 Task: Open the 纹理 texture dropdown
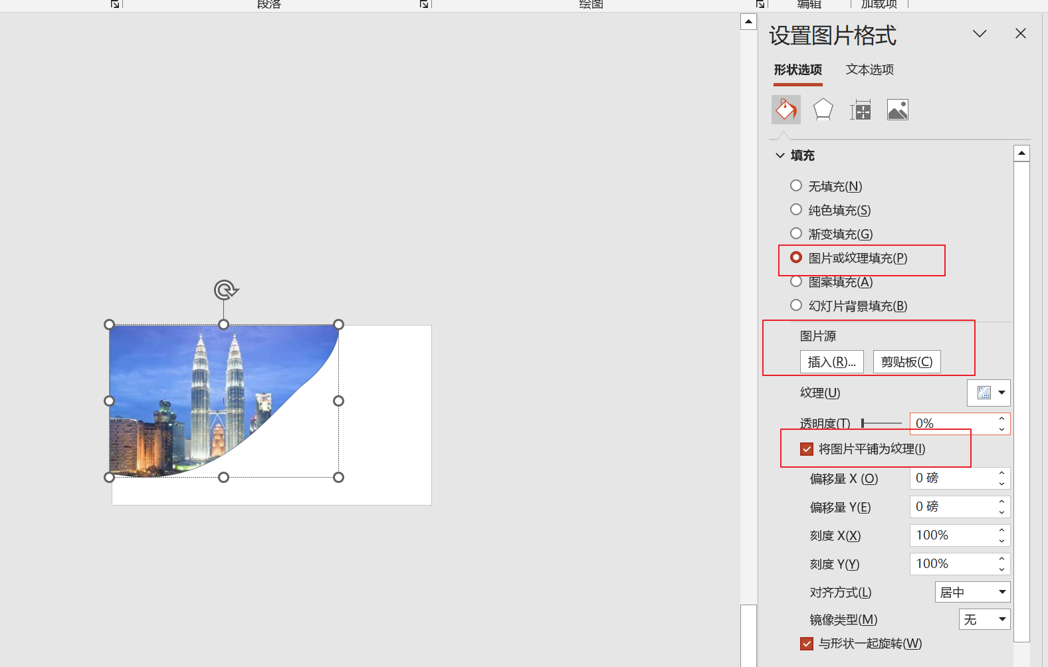pyautogui.click(x=989, y=393)
